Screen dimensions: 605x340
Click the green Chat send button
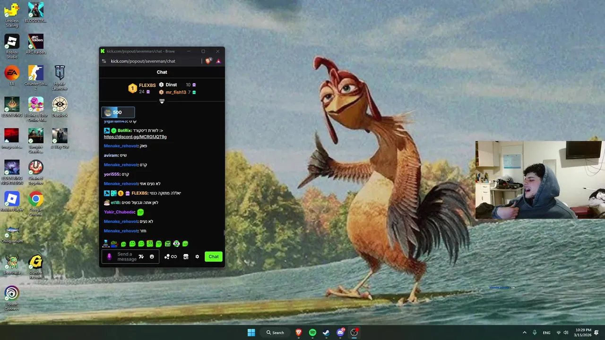(x=214, y=256)
